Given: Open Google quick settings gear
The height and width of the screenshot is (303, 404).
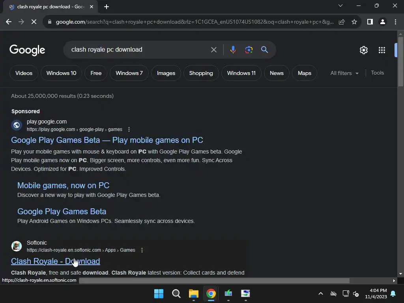Looking at the screenshot, I should coord(363,50).
